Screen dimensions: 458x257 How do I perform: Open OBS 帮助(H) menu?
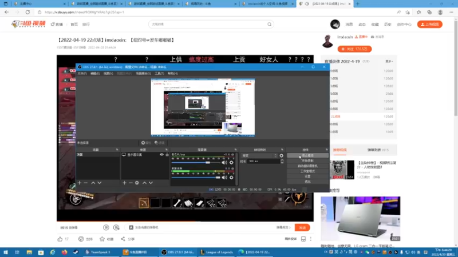tap(173, 74)
